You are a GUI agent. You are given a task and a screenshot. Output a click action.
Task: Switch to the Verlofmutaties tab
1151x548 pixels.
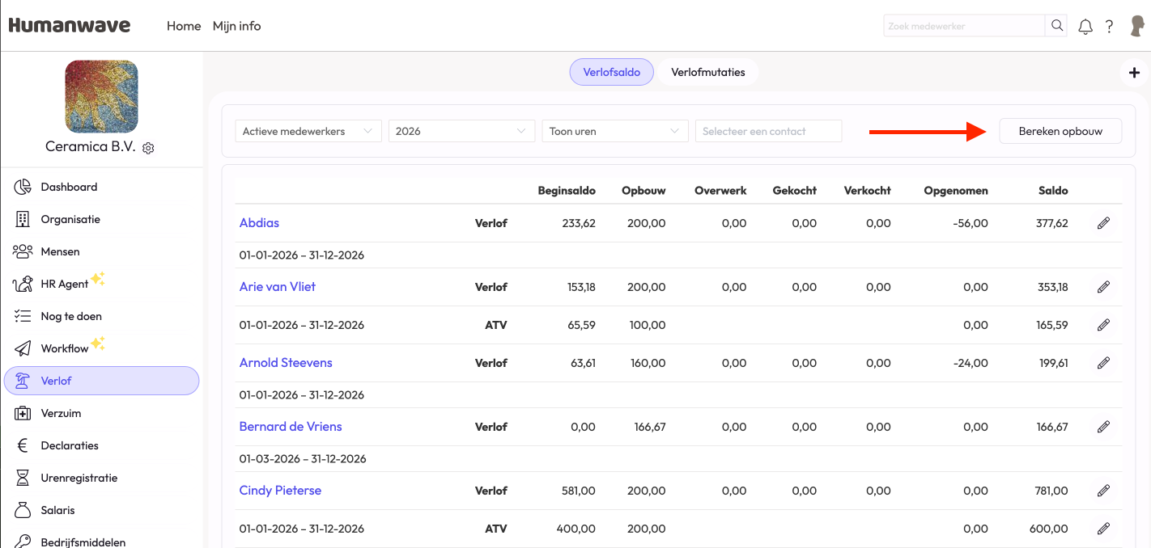pyautogui.click(x=707, y=72)
